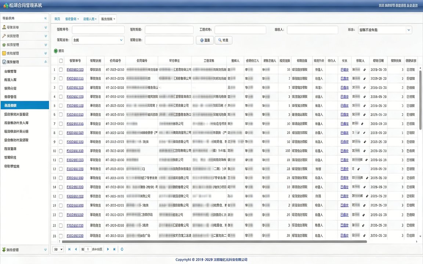Image resolution: width=423 pixels, height=264 pixels.
Task: Collapse the open document-icon sidebar section chevron
Action: (46, 62)
